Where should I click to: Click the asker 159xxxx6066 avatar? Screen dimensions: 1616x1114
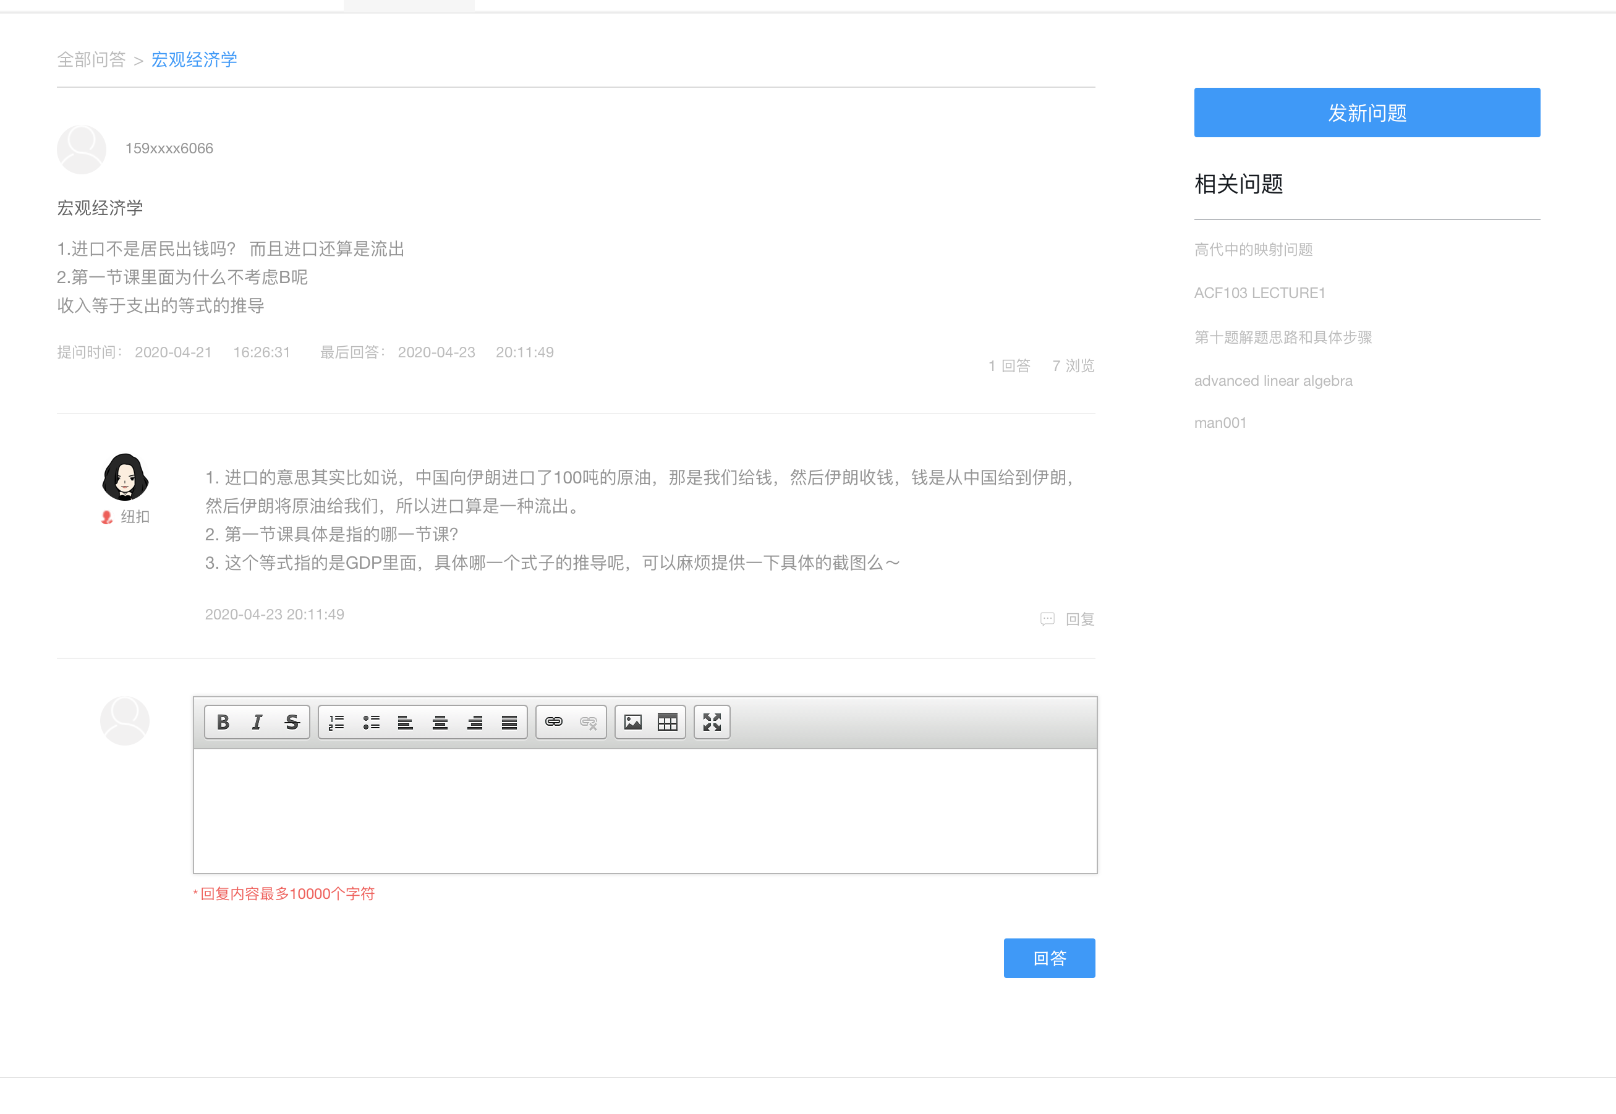(82, 148)
